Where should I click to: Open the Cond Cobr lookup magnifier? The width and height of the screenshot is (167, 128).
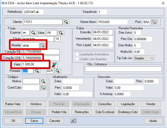click(x=43, y=88)
